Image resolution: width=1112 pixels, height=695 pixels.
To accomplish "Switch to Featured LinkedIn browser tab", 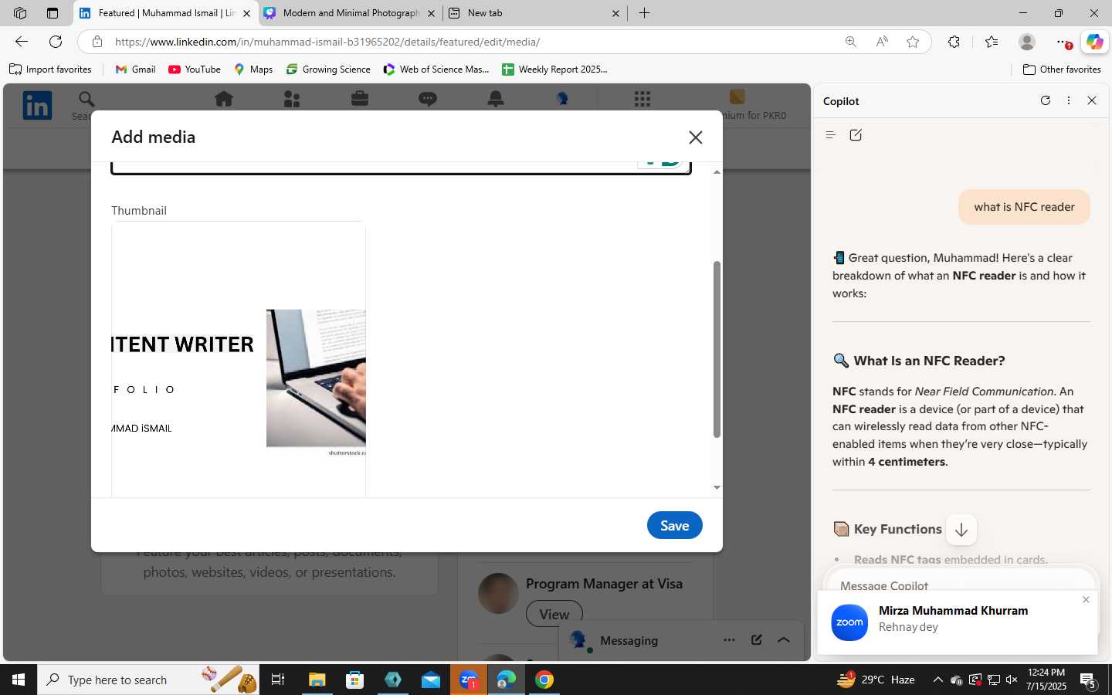I will (x=166, y=13).
